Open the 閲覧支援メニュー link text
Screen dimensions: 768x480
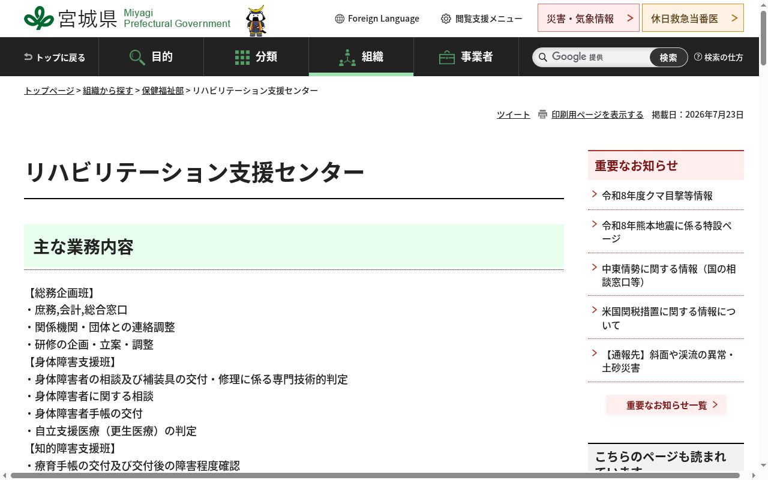click(x=489, y=19)
